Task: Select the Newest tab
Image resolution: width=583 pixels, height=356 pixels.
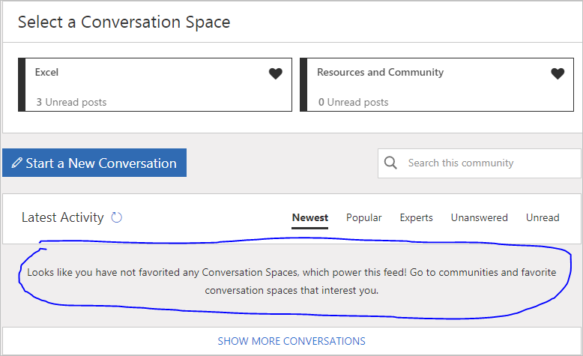Action: pos(310,218)
